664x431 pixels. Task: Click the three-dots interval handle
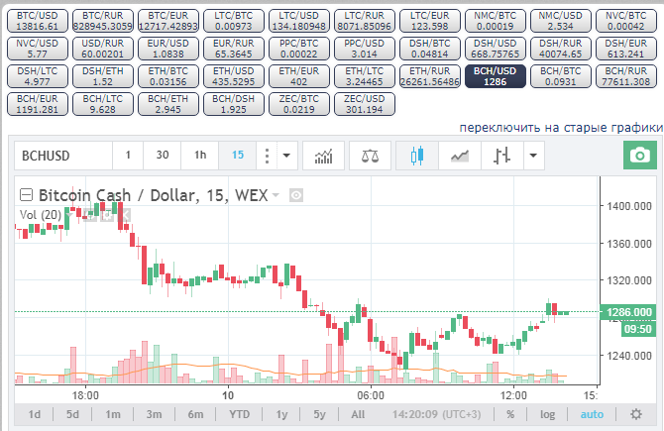pos(267,156)
